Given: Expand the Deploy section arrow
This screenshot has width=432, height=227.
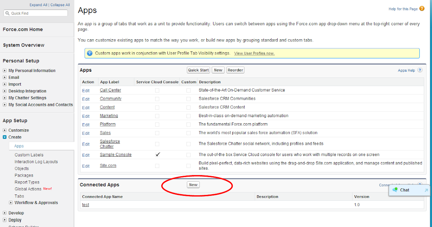Looking at the screenshot, I should coord(5,220).
